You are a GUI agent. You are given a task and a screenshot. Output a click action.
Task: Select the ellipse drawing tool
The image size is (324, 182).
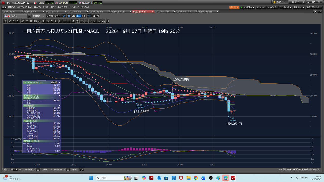click(x=56, y=21)
